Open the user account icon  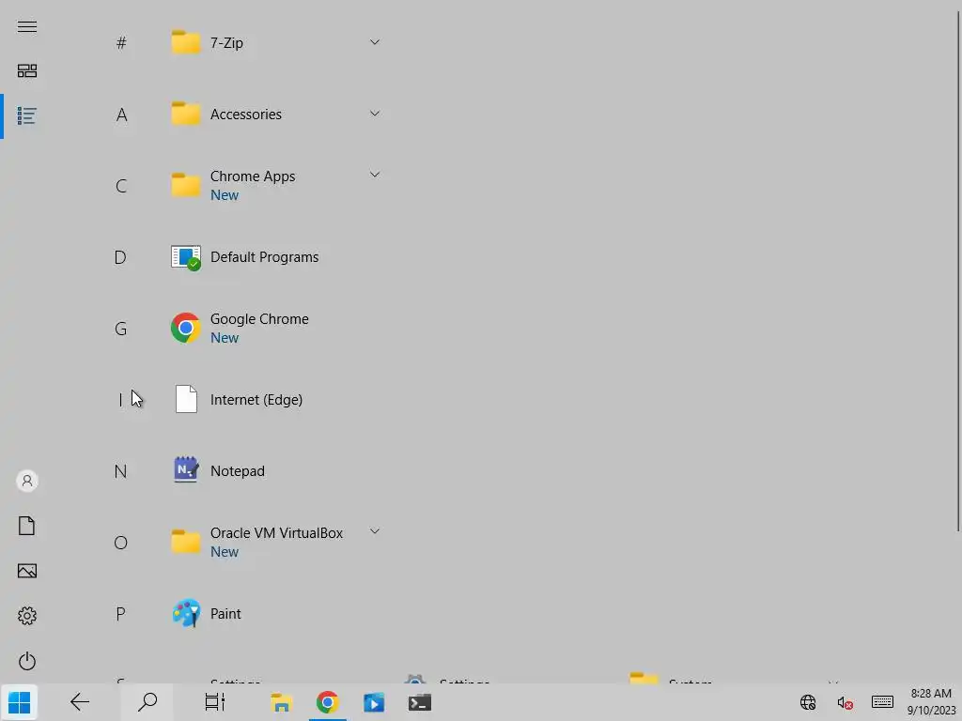click(x=27, y=482)
